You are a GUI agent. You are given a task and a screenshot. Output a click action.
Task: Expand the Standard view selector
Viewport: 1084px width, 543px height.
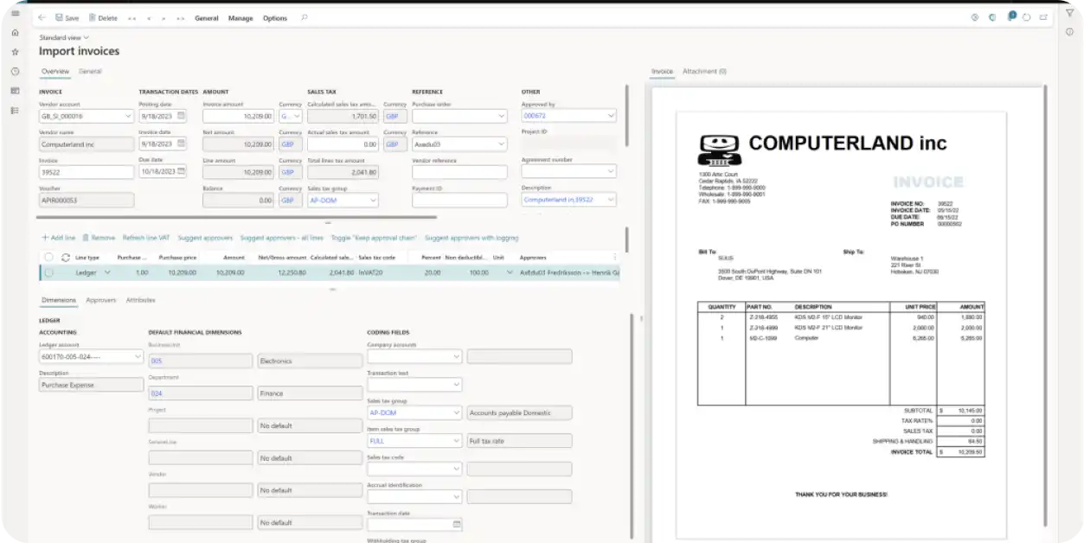click(x=64, y=37)
